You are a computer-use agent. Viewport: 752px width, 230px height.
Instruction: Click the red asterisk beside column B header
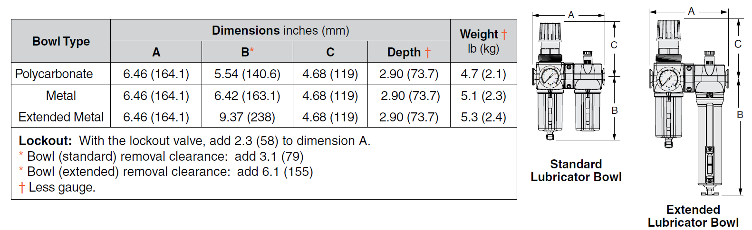(252, 50)
